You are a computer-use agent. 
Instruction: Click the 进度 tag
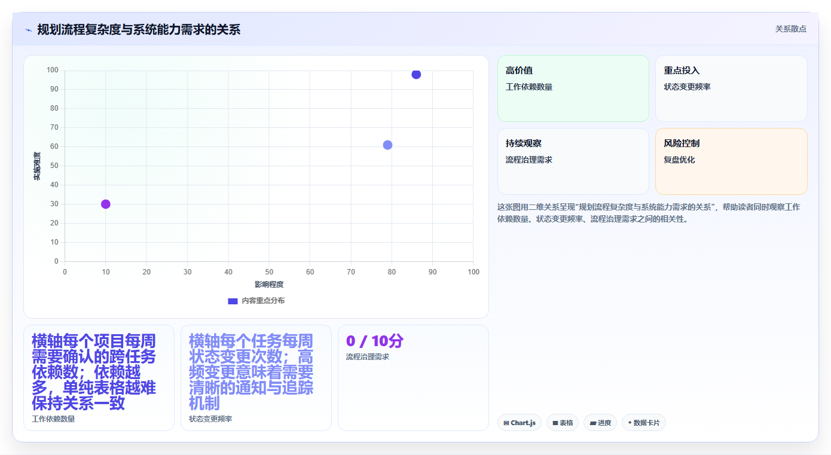click(600, 423)
